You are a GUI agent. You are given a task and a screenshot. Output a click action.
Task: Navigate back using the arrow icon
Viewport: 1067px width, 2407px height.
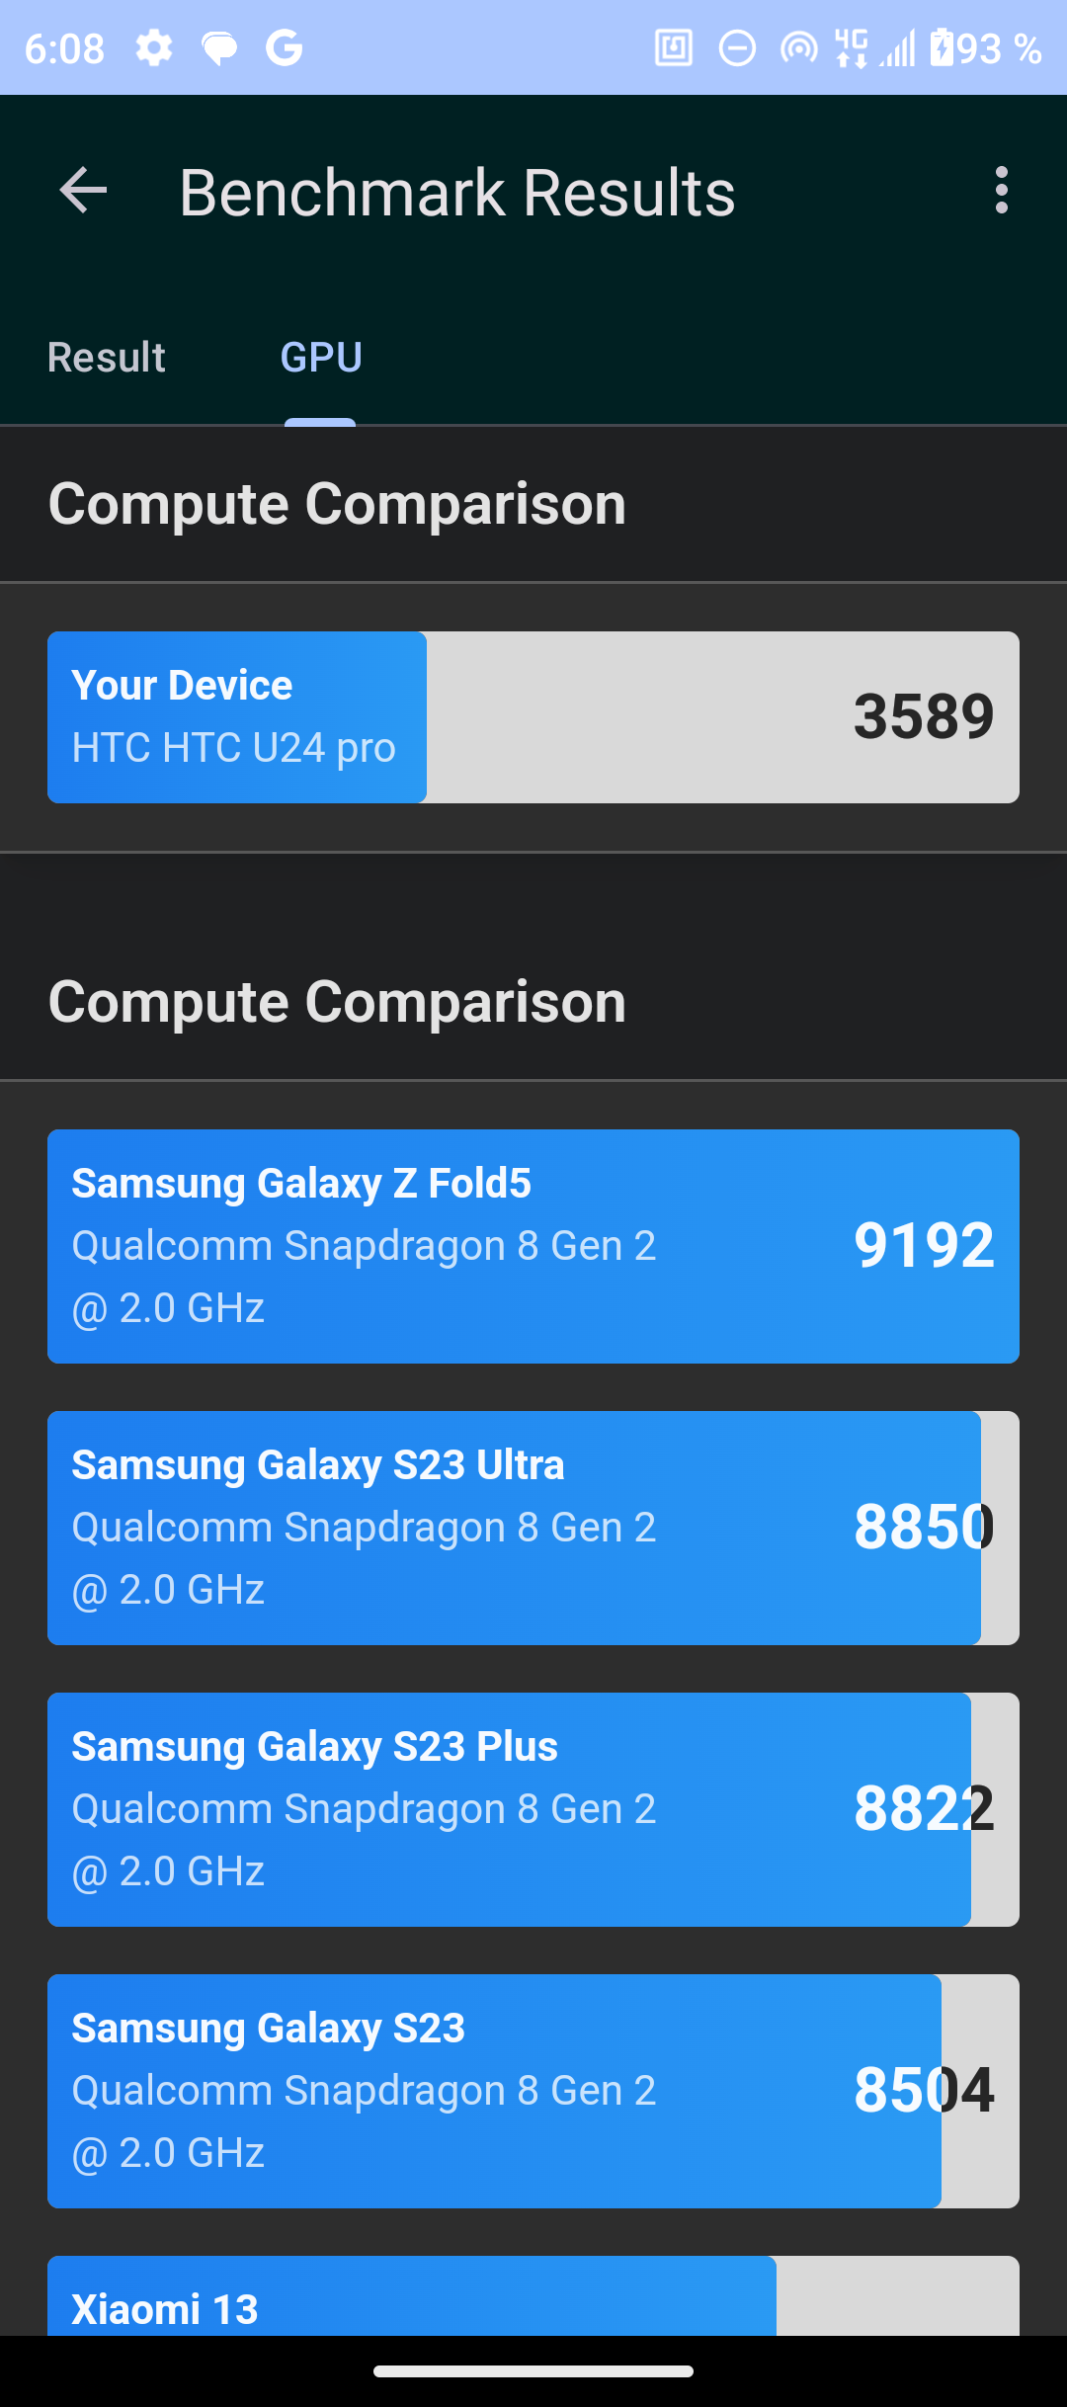pyautogui.click(x=83, y=192)
